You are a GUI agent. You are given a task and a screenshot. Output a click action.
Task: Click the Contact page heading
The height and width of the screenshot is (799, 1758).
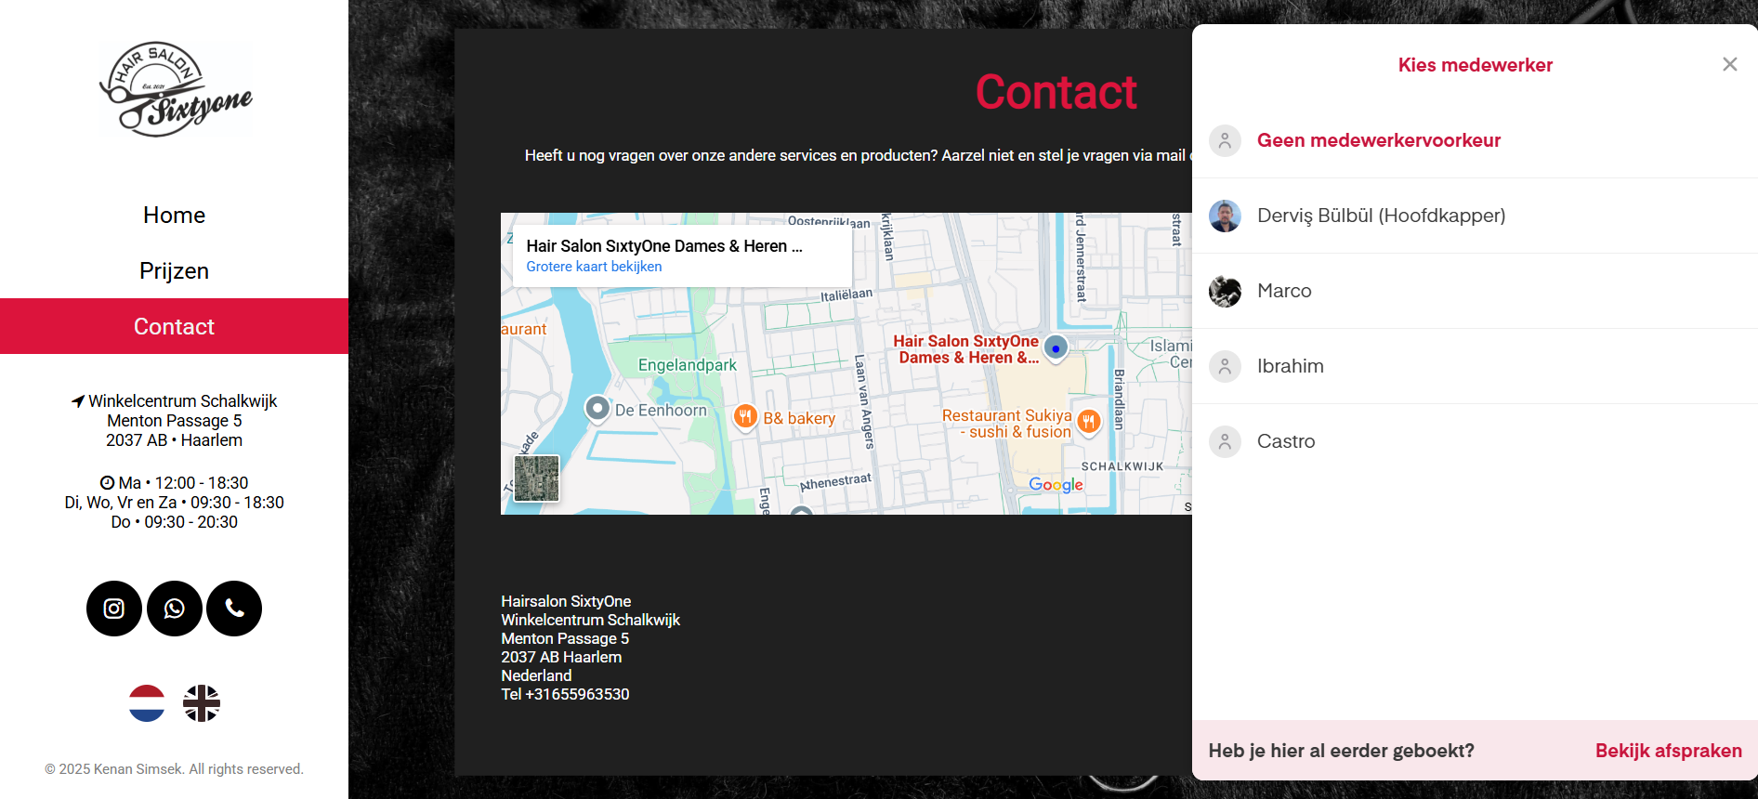[1056, 92]
